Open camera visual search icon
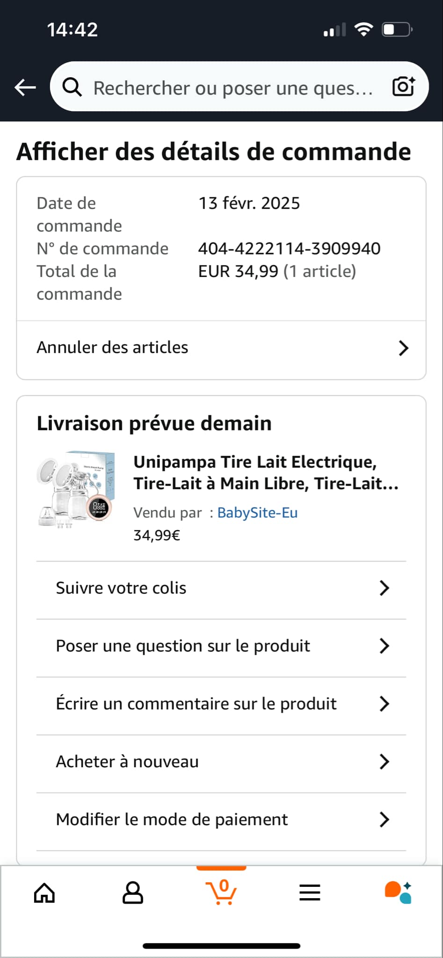The height and width of the screenshot is (958, 443). 403,87
